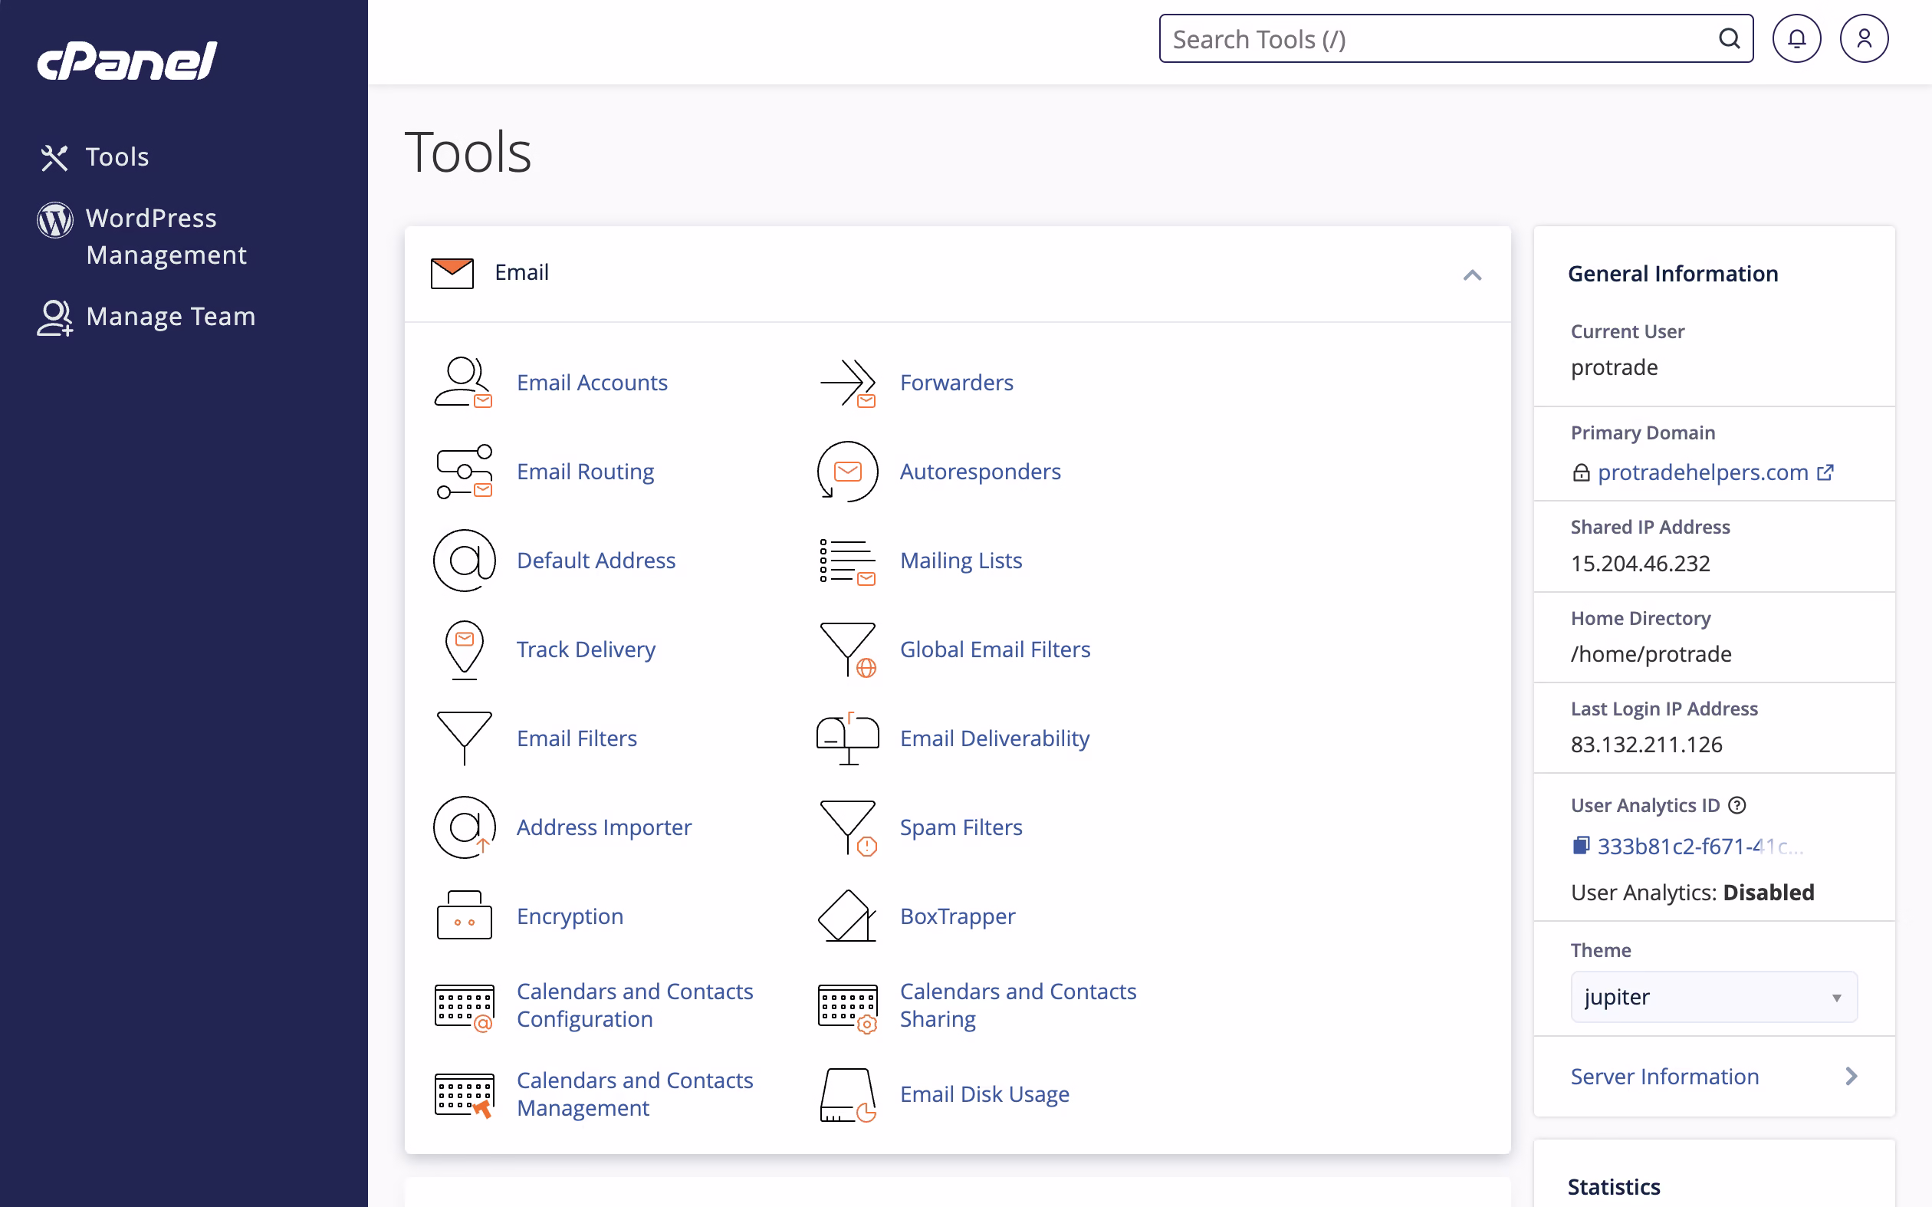Open Calendars and Contacts Sharing link
This screenshot has width=1932, height=1207.
[x=1018, y=1006]
